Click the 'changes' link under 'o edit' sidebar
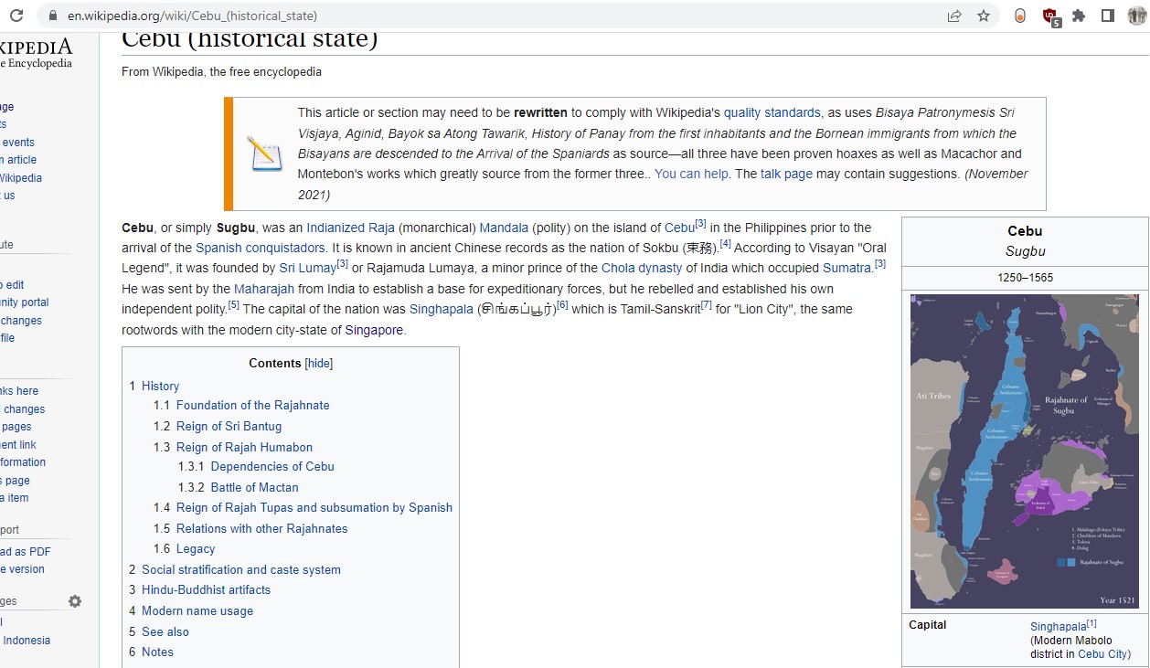 click(21, 321)
